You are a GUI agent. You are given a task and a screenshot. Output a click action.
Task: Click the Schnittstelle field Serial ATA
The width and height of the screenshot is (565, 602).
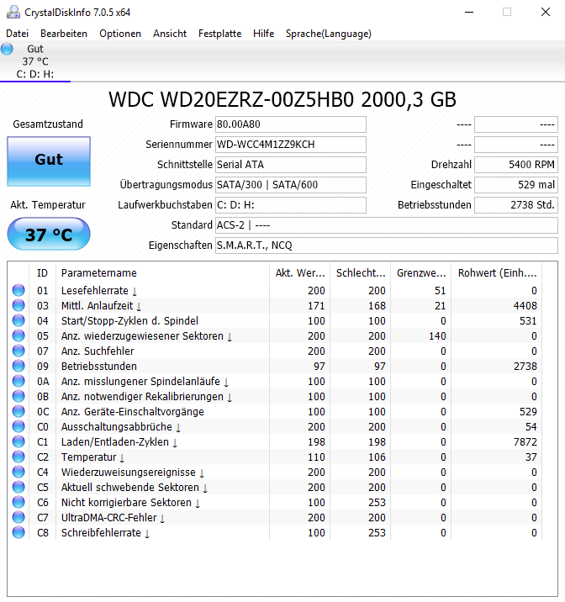click(291, 165)
